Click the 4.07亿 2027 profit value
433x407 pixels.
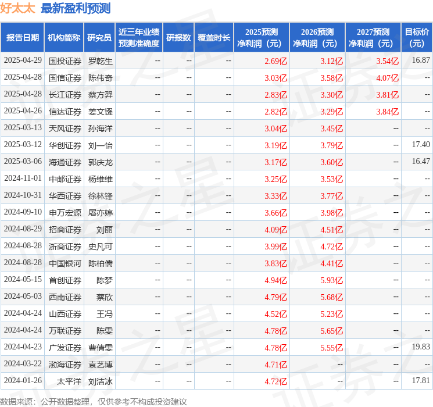(388, 78)
